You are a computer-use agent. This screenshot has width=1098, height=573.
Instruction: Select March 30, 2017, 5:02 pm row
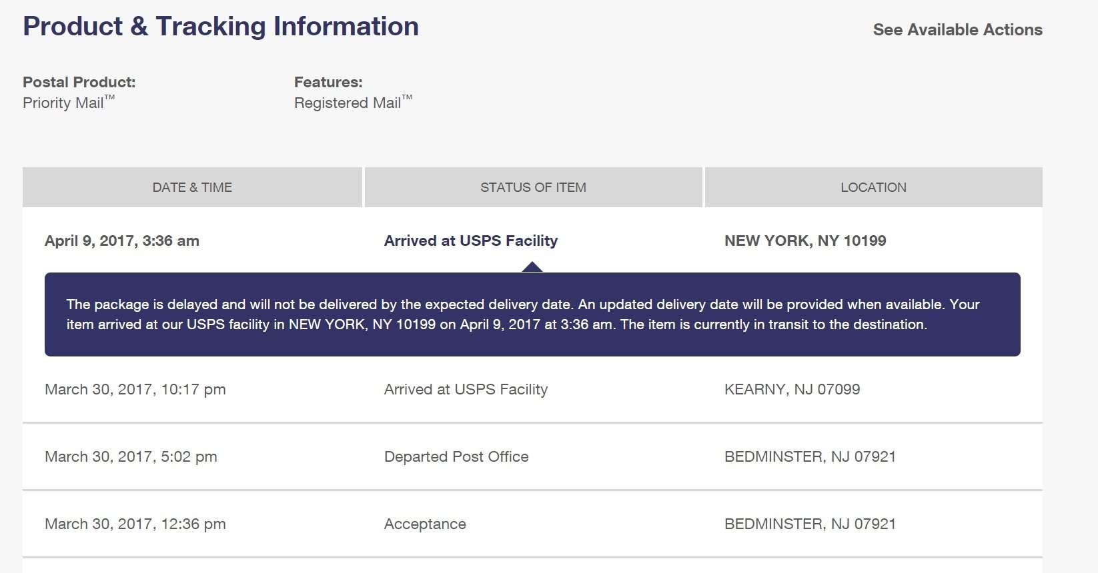click(532, 456)
